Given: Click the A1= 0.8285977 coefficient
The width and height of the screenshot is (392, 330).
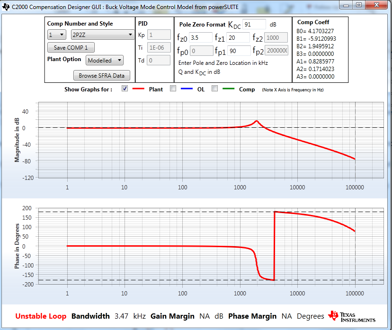Looking at the screenshot, I should (x=315, y=62).
